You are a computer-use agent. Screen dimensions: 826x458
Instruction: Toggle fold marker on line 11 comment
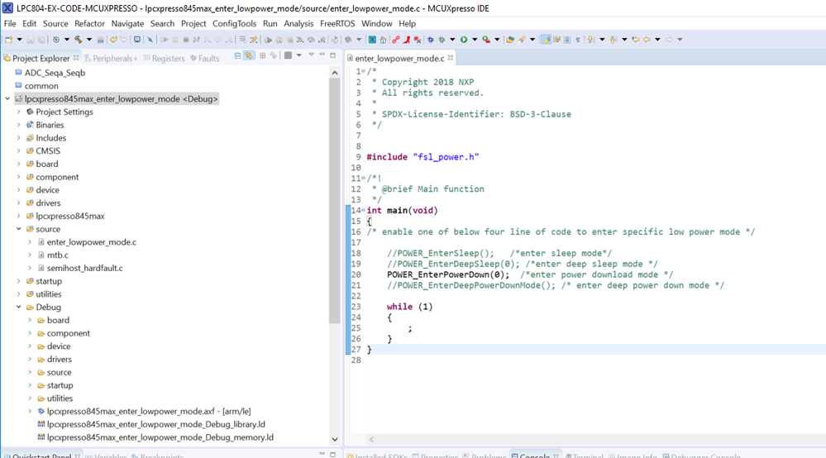pos(364,178)
